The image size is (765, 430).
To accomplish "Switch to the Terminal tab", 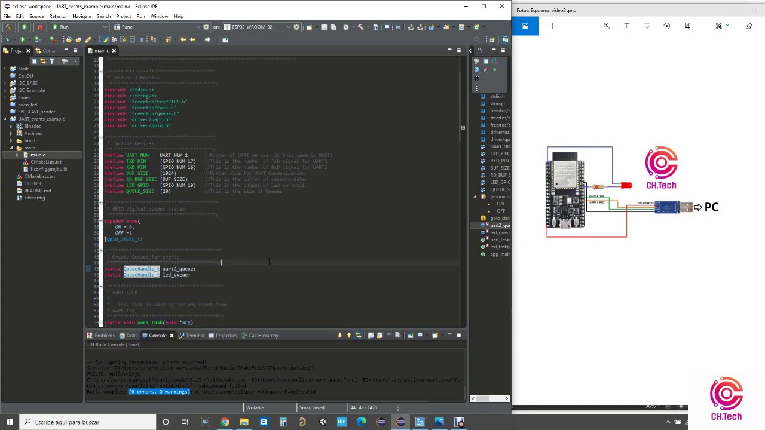I will click(191, 336).
